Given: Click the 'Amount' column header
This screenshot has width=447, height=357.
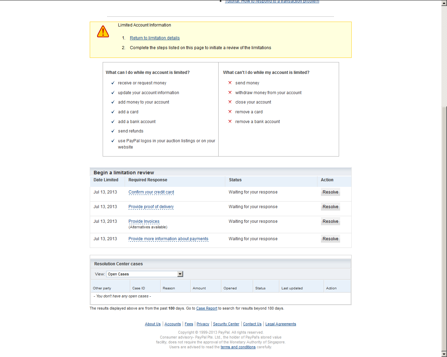Looking at the screenshot, I should pyautogui.click(x=199, y=288).
